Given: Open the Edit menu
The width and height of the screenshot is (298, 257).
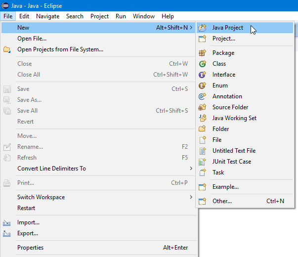Looking at the screenshot, I should pos(24,16).
